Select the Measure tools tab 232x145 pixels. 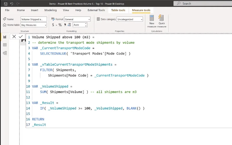click(x=141, y=10)
